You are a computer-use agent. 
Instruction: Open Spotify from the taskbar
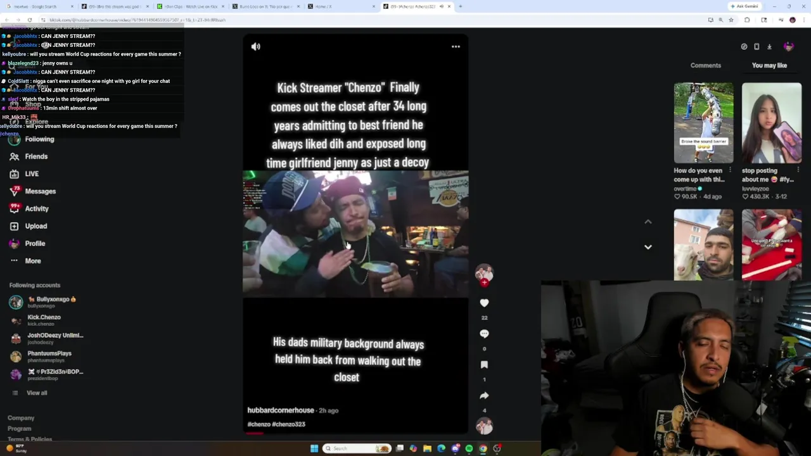click(469, 448)
